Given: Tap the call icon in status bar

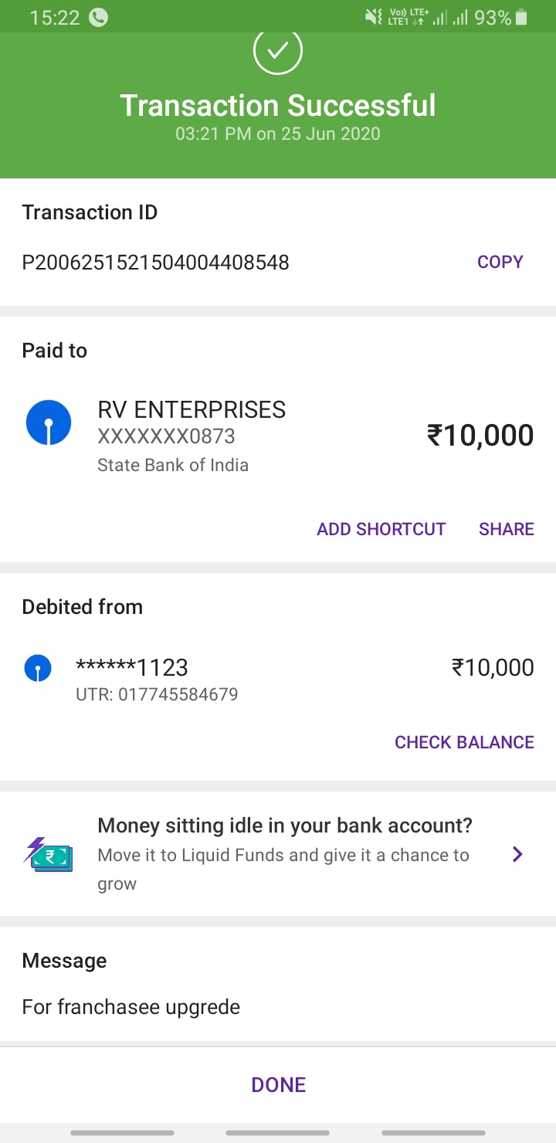Looking at the screenshot, I should [x=99, y=17].
